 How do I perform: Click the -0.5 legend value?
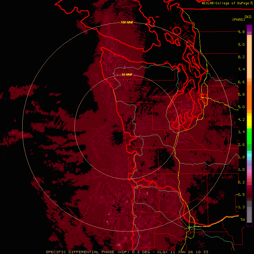pos(240,195)
